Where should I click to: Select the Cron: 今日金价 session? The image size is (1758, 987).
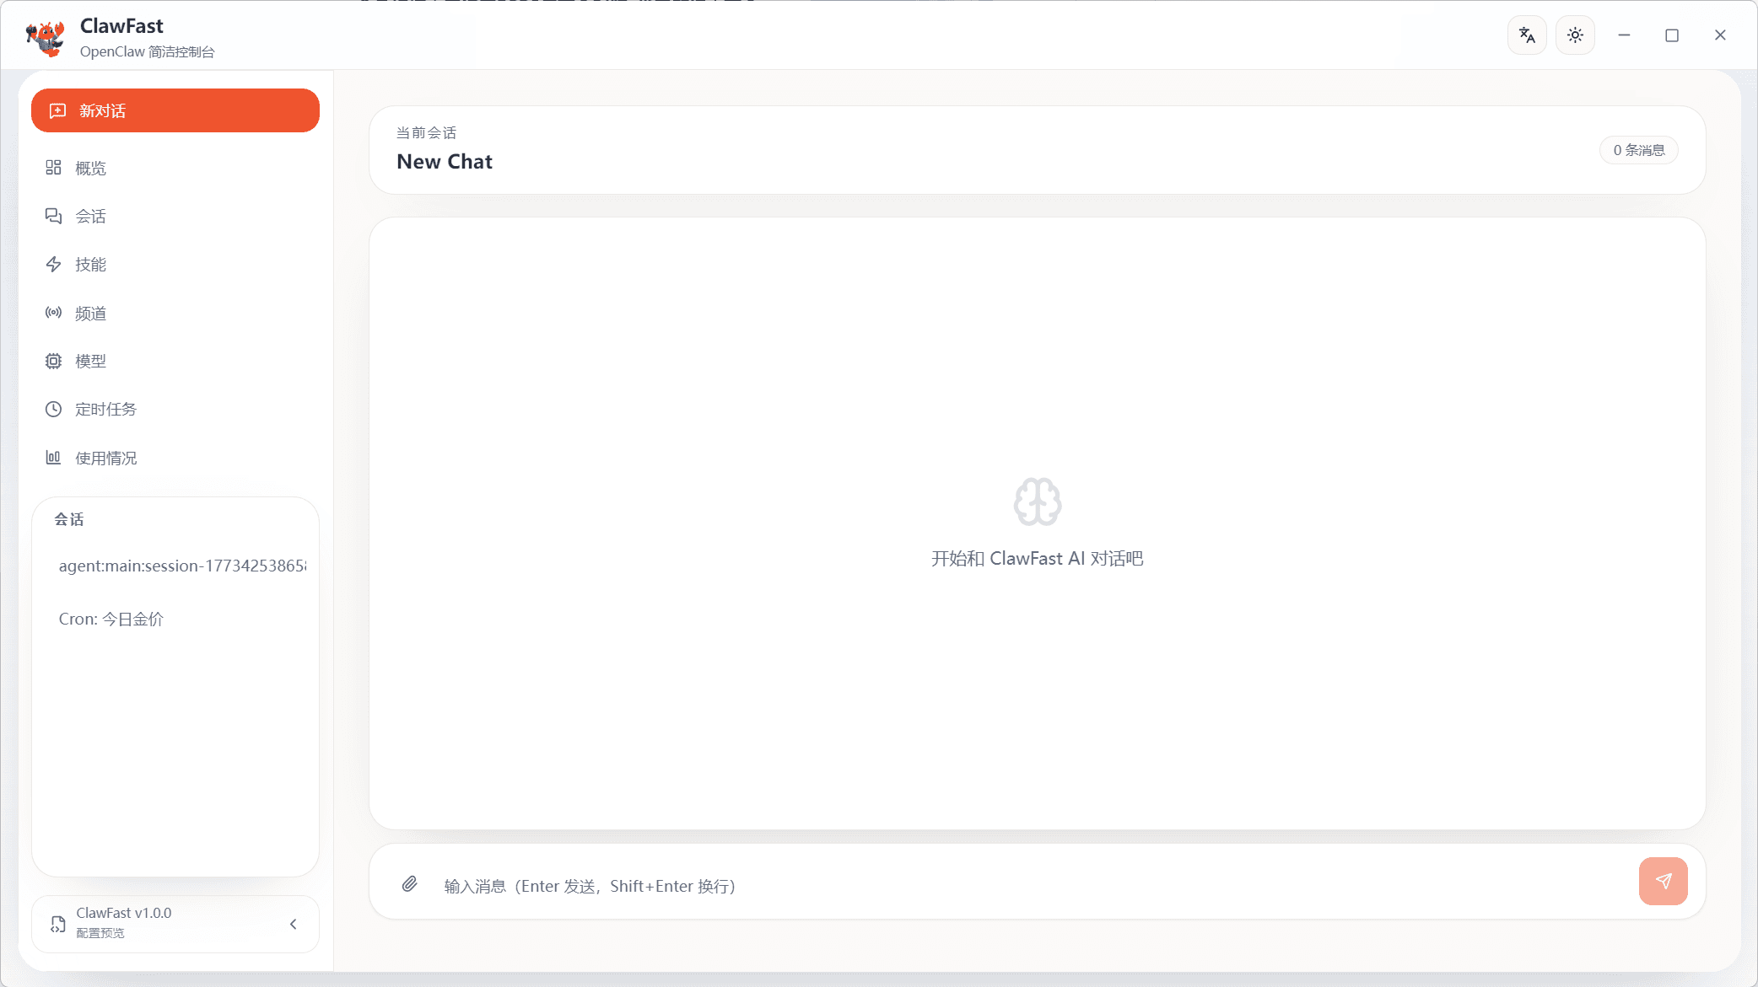[x=111, y=620]
